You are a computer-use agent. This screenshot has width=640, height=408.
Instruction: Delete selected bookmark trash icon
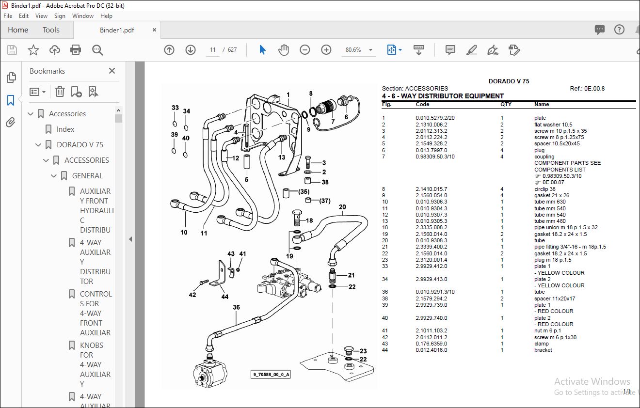60,92
